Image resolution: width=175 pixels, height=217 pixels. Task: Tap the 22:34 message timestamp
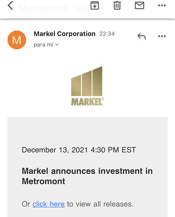click(107, 34)
